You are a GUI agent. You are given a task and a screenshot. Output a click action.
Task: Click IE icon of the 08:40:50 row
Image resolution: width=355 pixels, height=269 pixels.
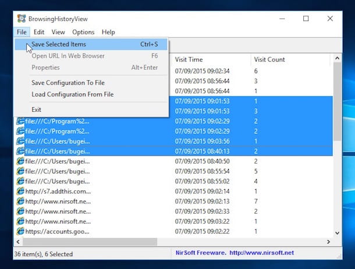[20, 161]
